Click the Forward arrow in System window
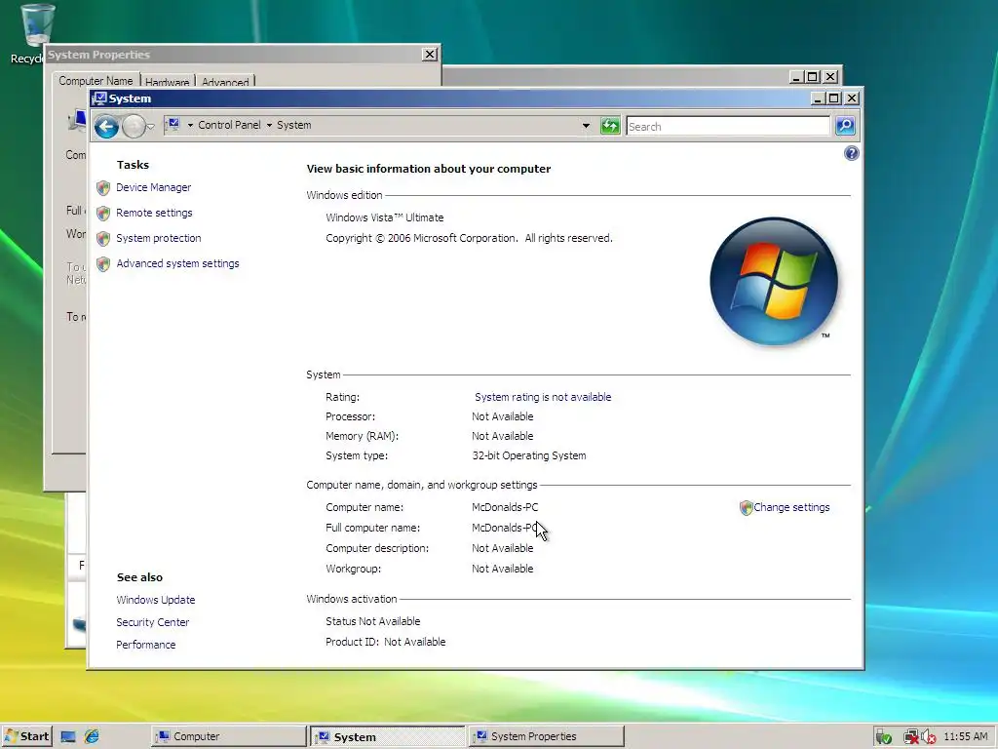 click(134, 127)
